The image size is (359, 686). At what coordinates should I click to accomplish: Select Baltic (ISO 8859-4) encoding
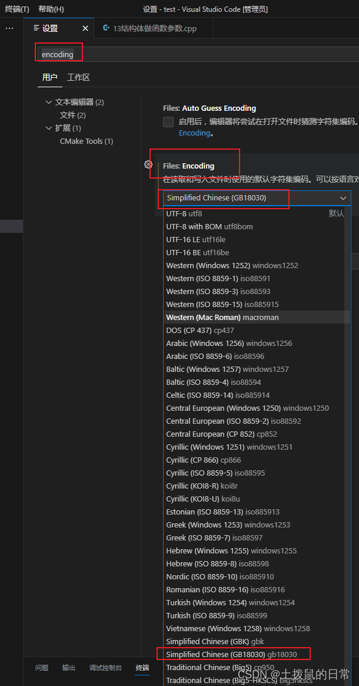click(257, 382)
